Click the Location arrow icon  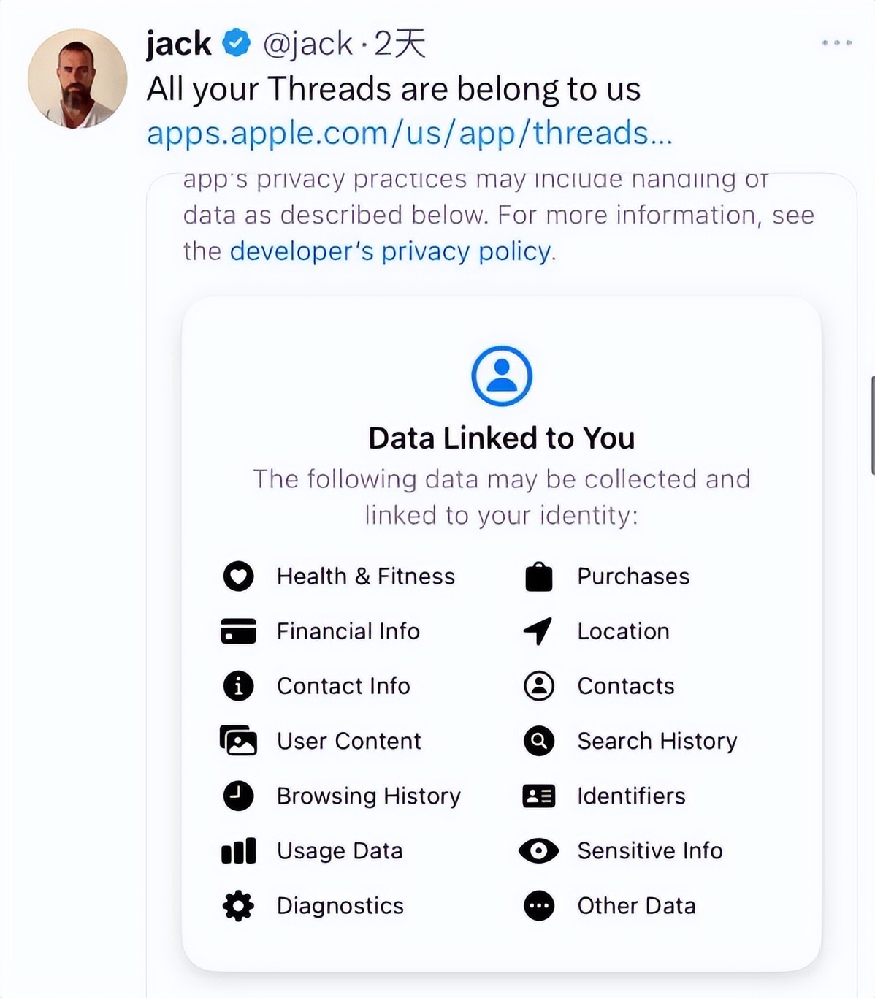tap(538, 631)
